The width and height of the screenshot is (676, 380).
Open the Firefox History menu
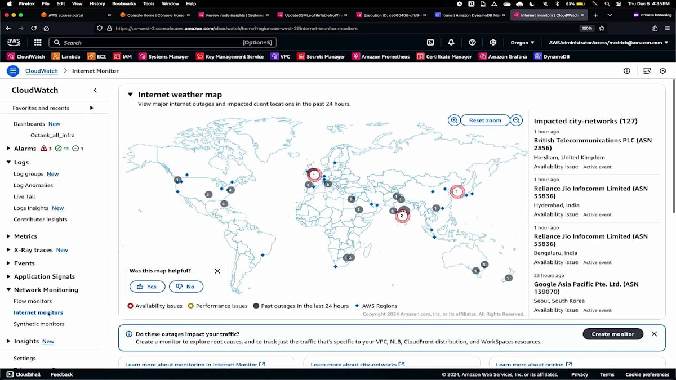tap(97, 3)
